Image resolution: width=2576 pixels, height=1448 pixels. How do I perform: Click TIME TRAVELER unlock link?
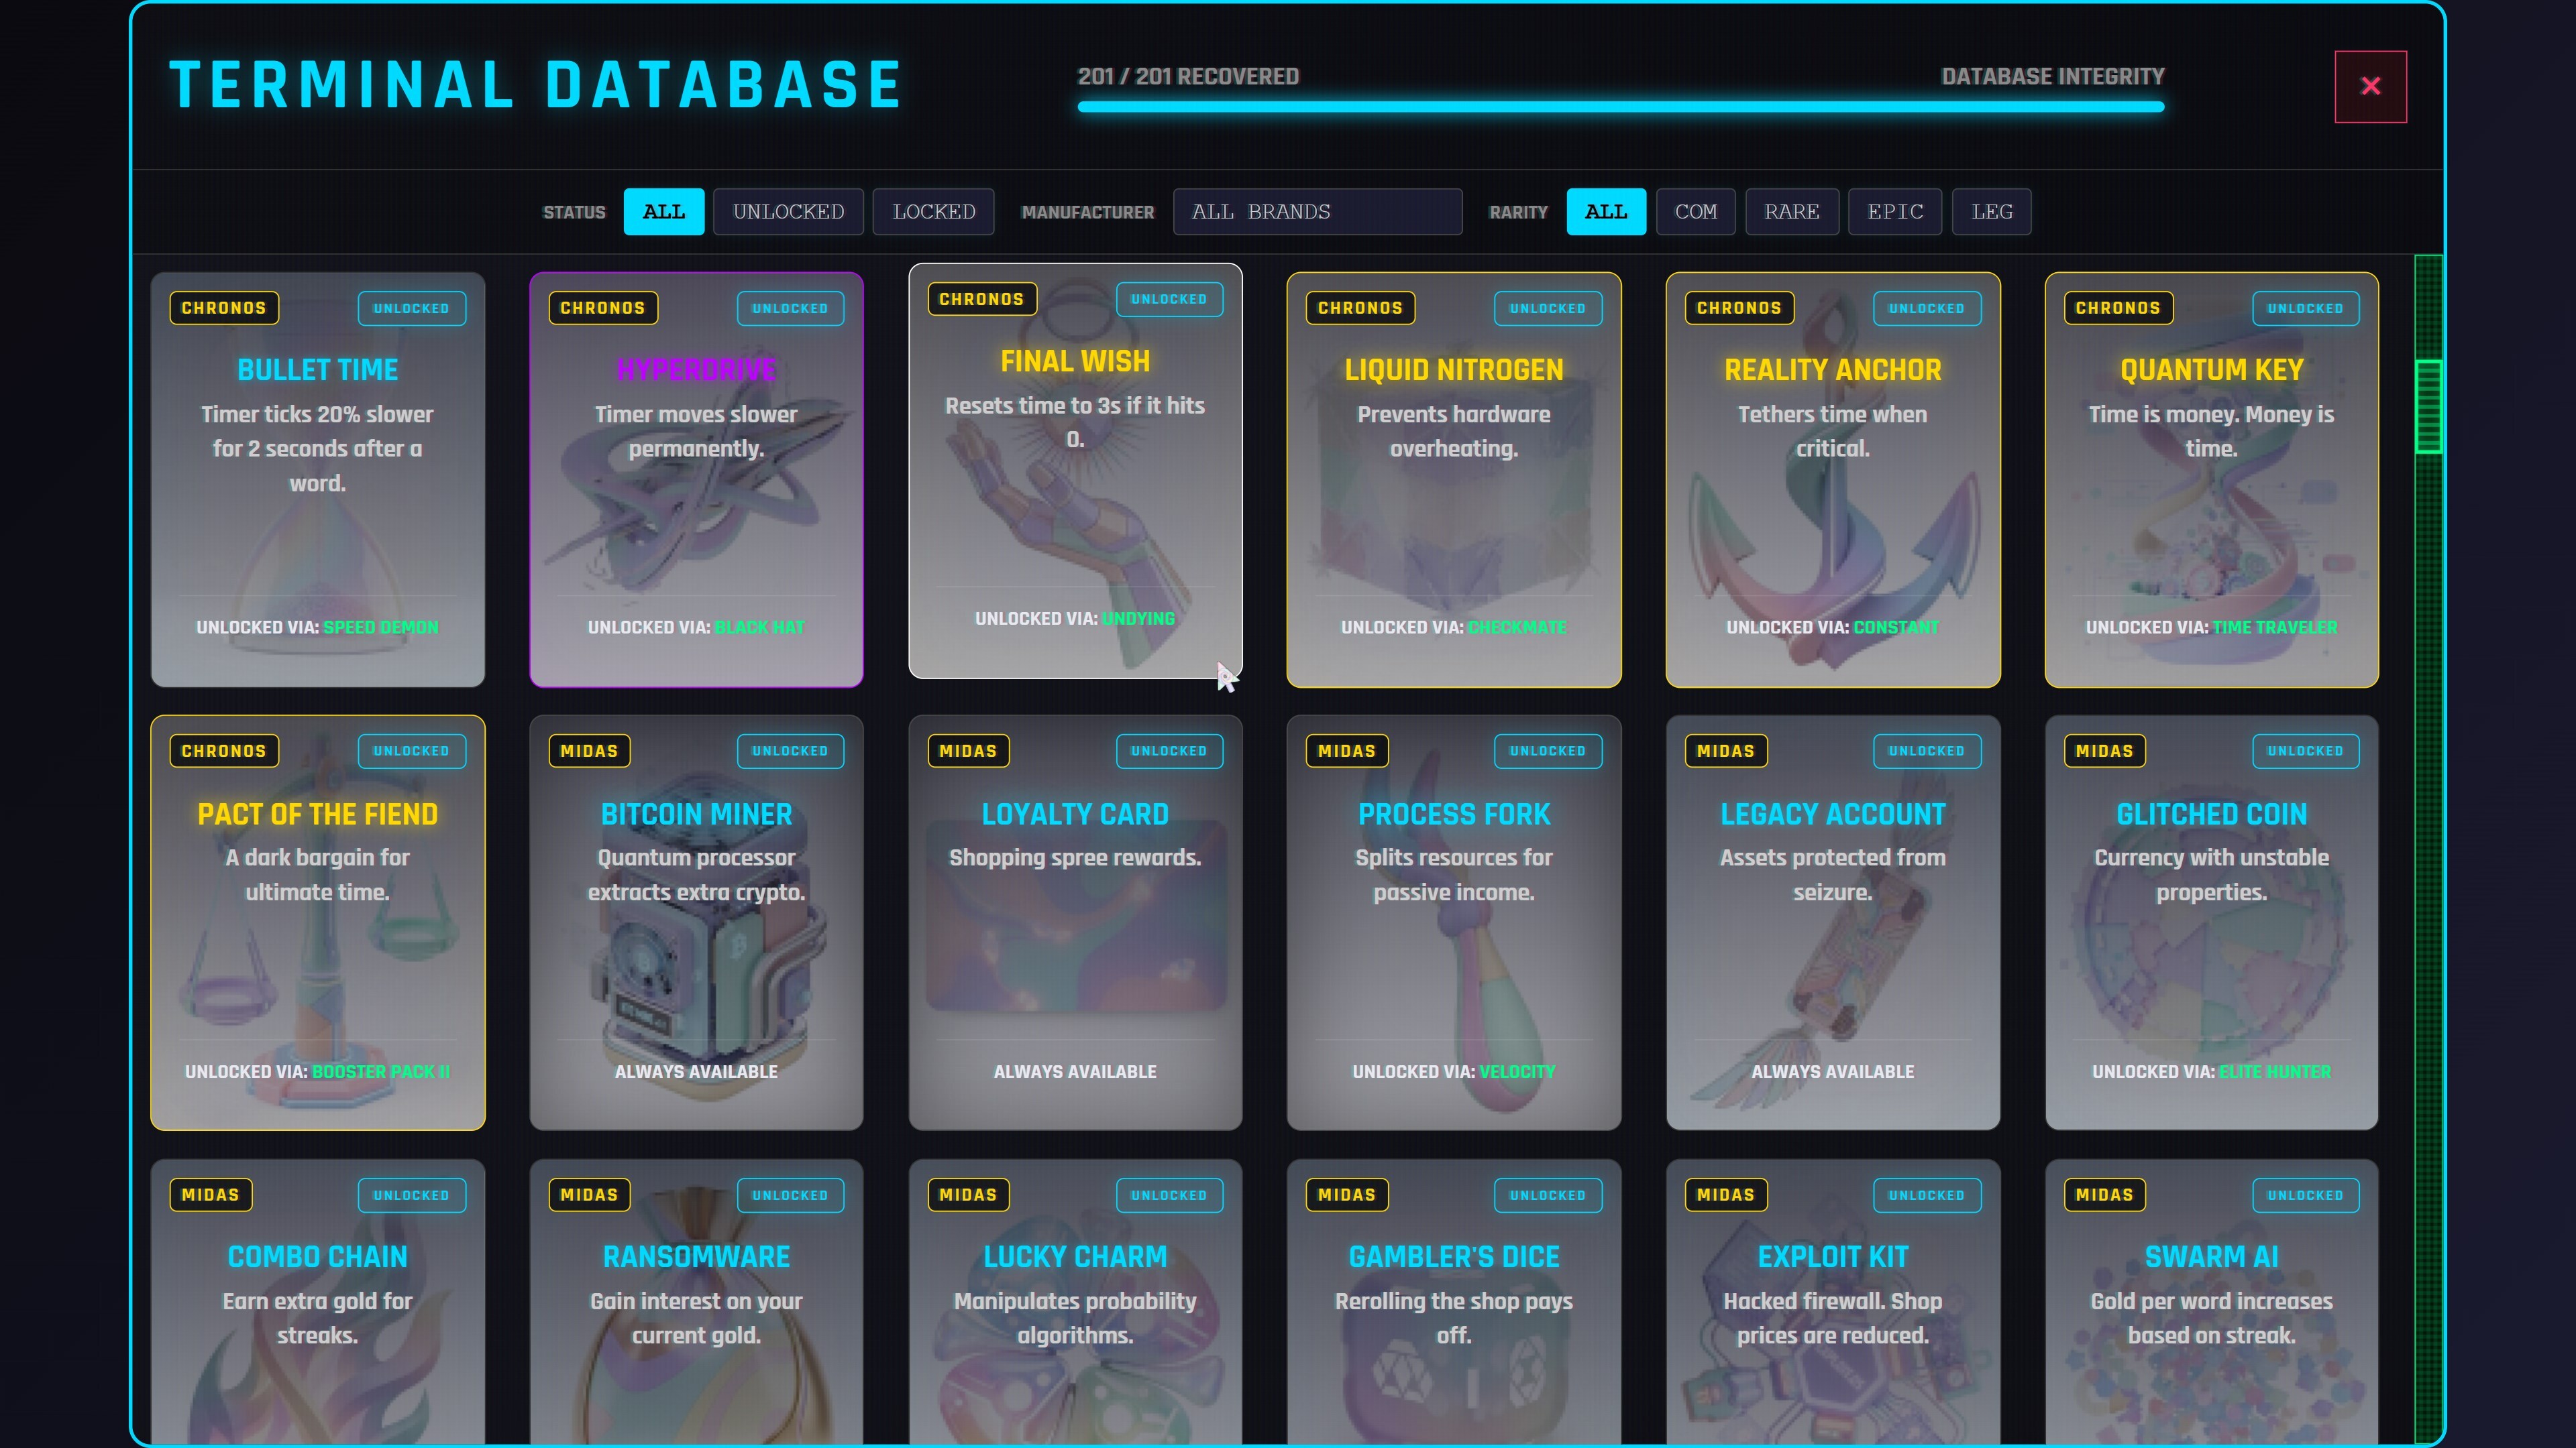coord(2275,627)
